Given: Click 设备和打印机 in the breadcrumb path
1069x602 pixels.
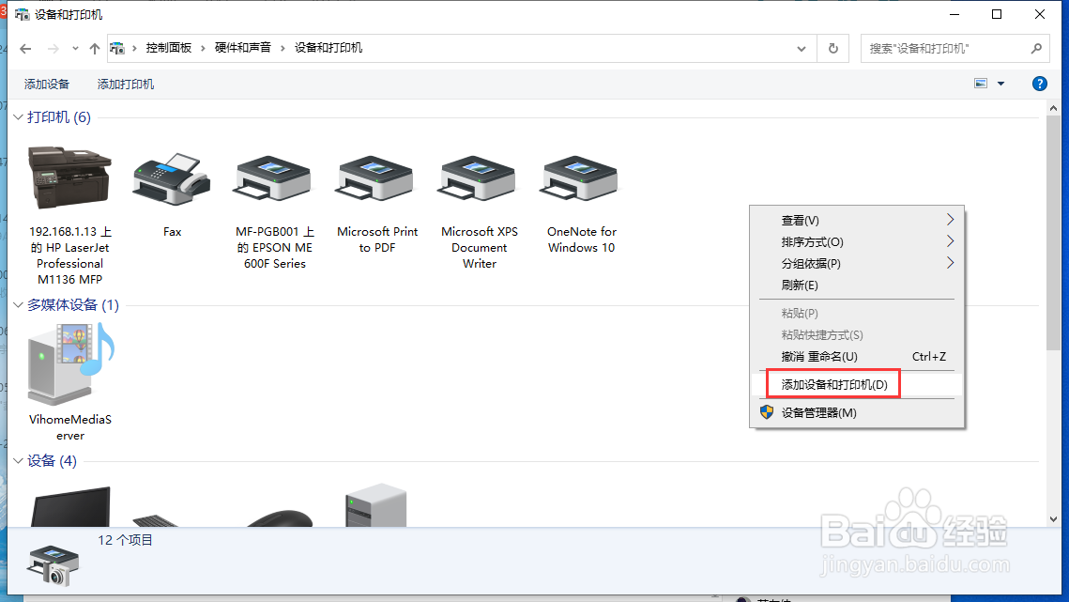Looking at the screenshot, I should [328, 48].
